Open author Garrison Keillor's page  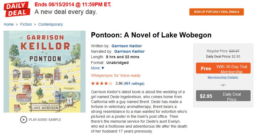point(127,46)
